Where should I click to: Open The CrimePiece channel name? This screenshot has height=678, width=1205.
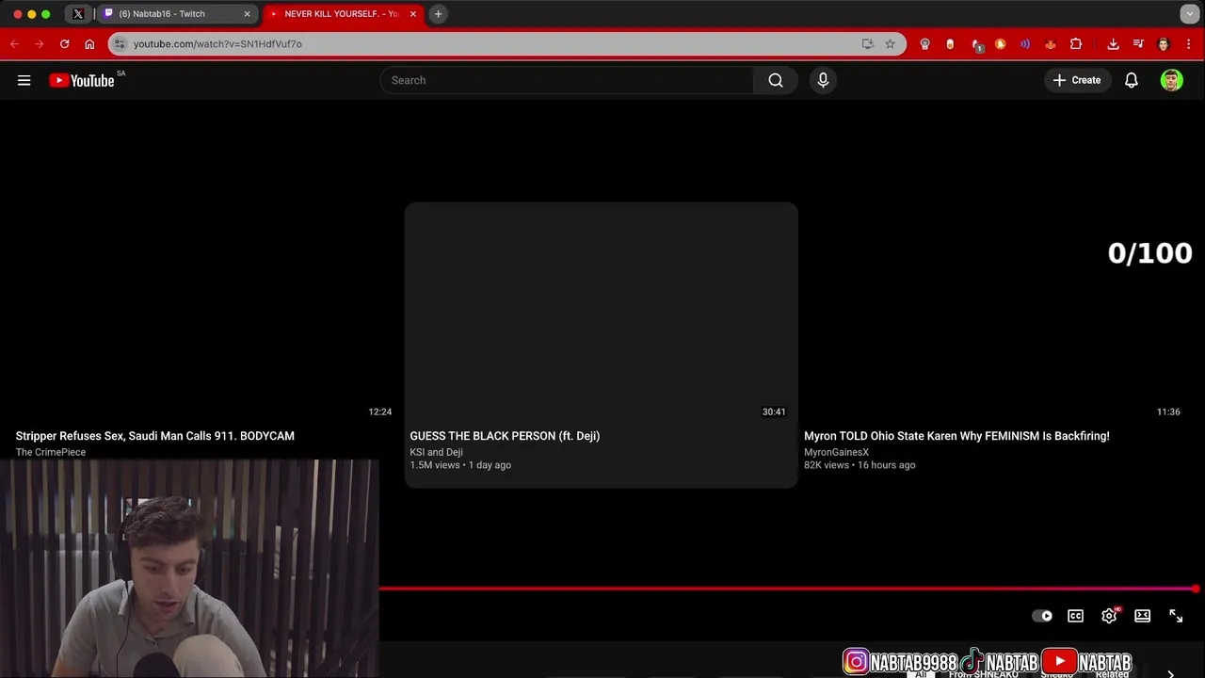pyautogui.click(x=50, y=452)
